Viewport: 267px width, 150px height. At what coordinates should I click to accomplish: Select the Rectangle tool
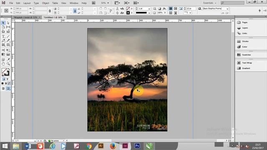click(x=8, y=45)
